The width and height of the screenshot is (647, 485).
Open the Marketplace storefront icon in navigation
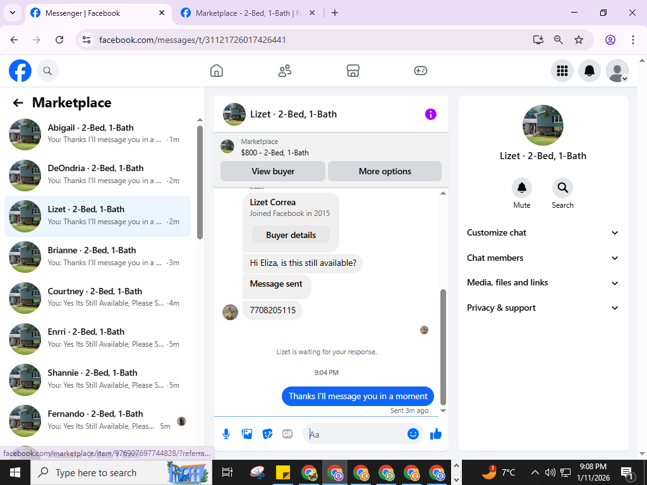click(x=353, y=71)
